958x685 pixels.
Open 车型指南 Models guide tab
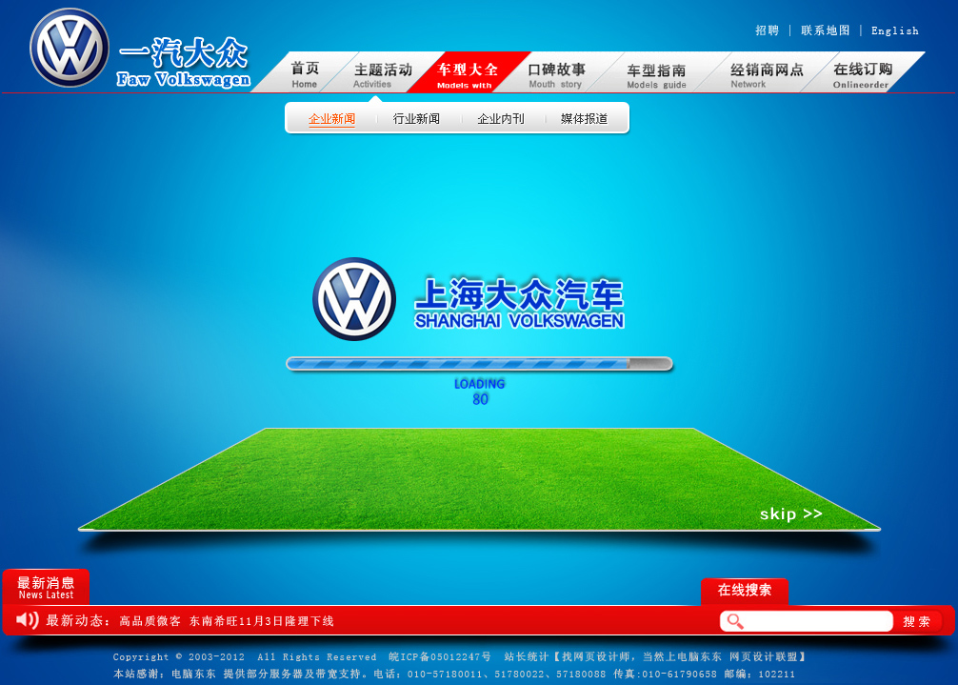click(x=656, y=76)
